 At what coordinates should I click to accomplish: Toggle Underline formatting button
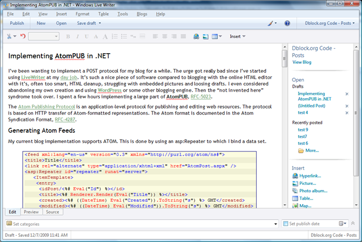click(x=87, y=36)
